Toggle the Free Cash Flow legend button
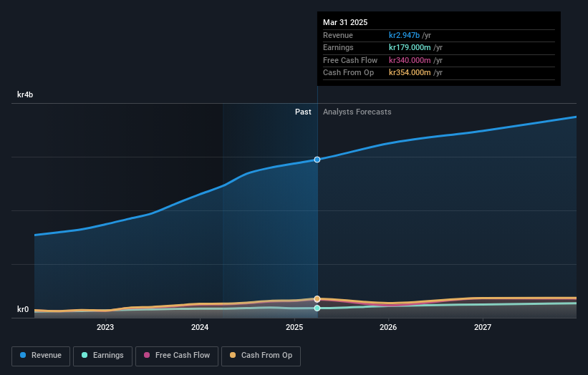 coord(177,356)
